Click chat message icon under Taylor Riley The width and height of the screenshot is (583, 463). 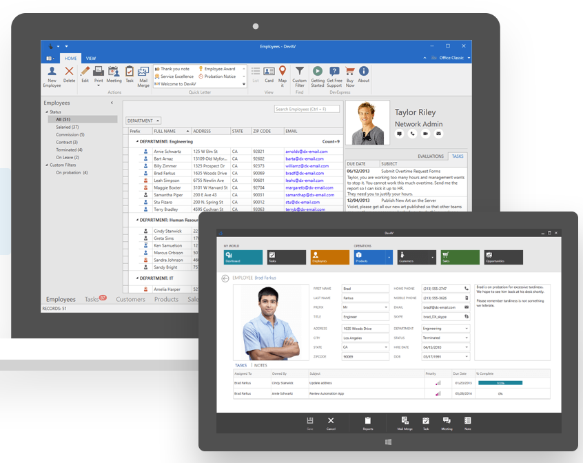399,134
